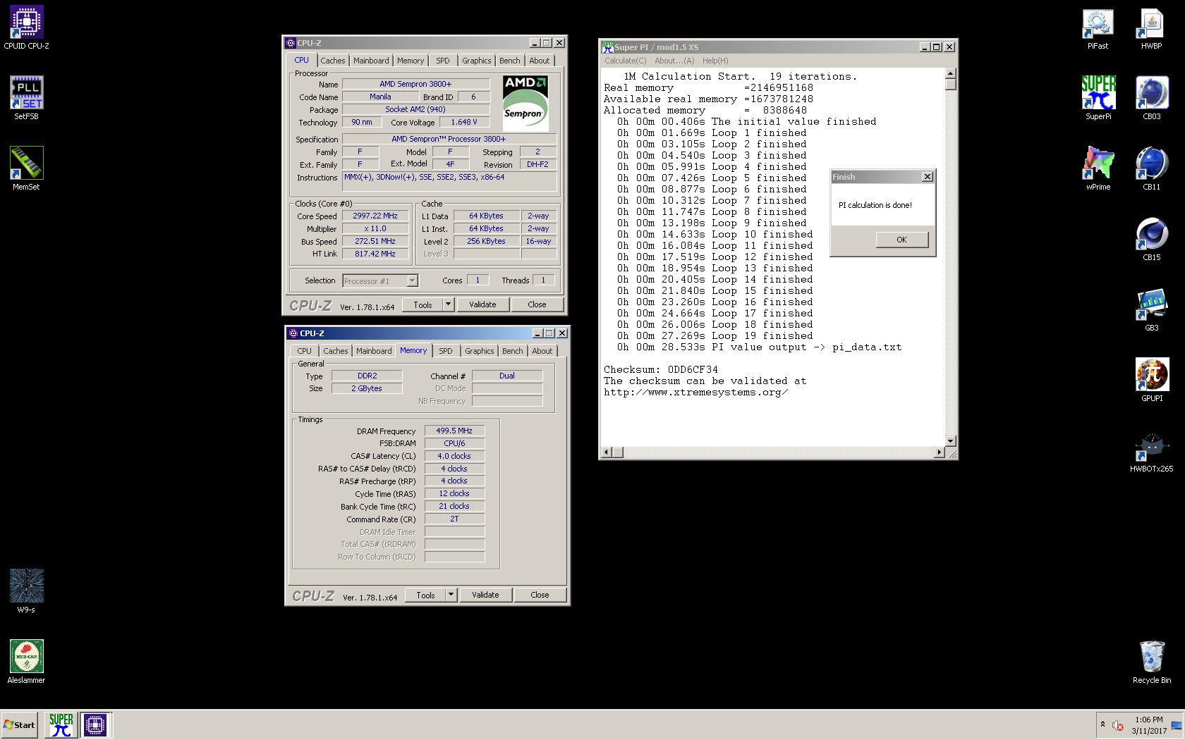Click the Bus Speed value 272.51 MHz
The width and height of the screenshot is (1185, 740).
(x=375, y=241)
